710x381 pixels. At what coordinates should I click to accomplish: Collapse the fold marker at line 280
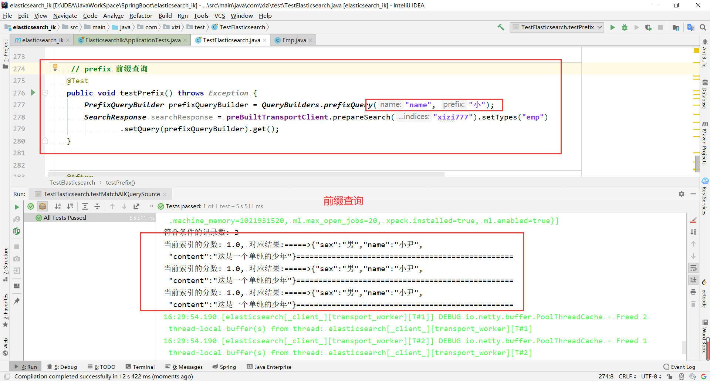[x=45, y=141]
